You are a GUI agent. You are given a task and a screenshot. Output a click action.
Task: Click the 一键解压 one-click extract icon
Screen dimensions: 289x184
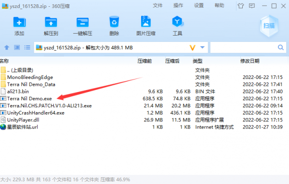(x=82, y=22)
